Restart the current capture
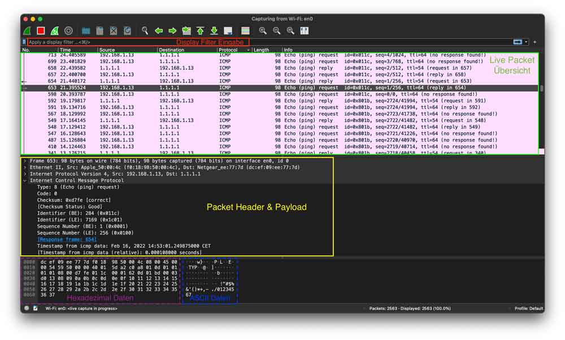565x340 pixels. (x=54, y=31)
